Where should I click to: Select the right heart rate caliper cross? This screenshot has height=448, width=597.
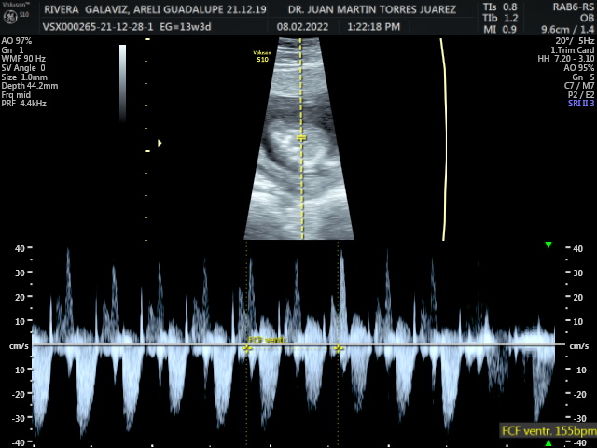(338, 347)
